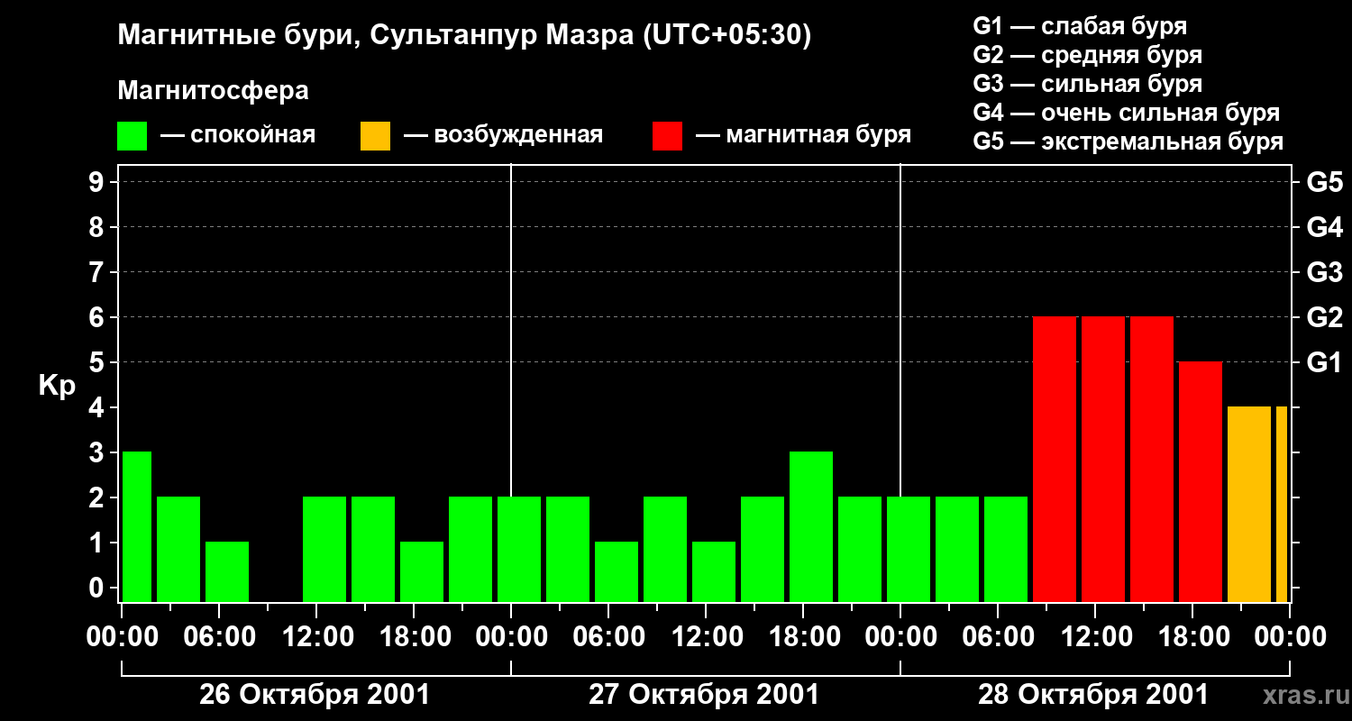Select the 'G2 — средняя буря' legend line
The image size is (1352, 721).
[1088, 55]
